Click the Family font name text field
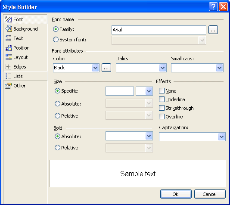Screen dimensions: 230x205 click(x=159, y=30)
